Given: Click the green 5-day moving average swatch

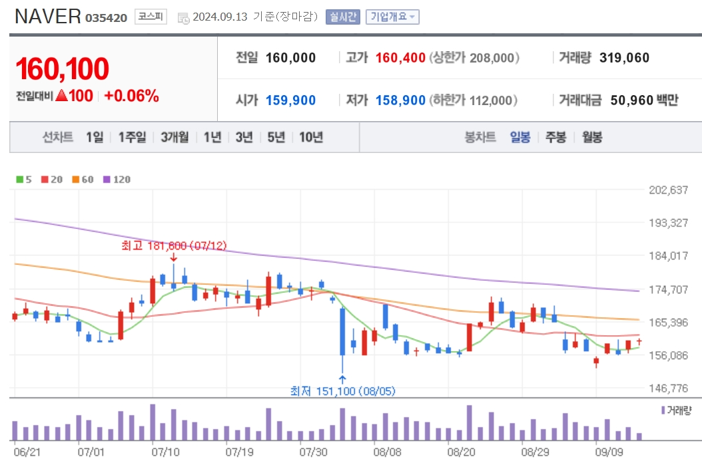Looking at the screenshot, I should click(x=20, y=180).
